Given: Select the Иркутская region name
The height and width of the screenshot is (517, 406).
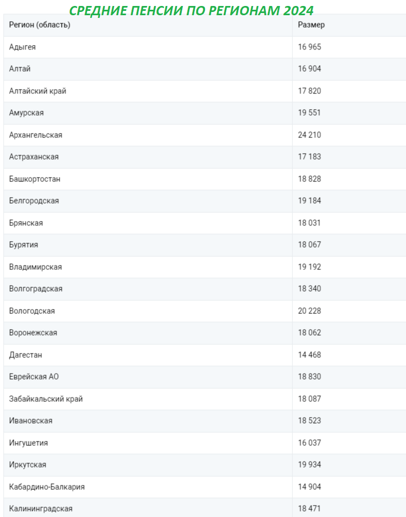Looking at the screenshot, I should [x=27, y=465].
